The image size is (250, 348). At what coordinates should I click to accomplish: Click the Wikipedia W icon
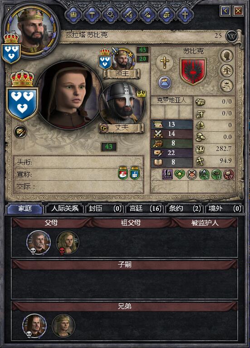(x=231, y=36)
